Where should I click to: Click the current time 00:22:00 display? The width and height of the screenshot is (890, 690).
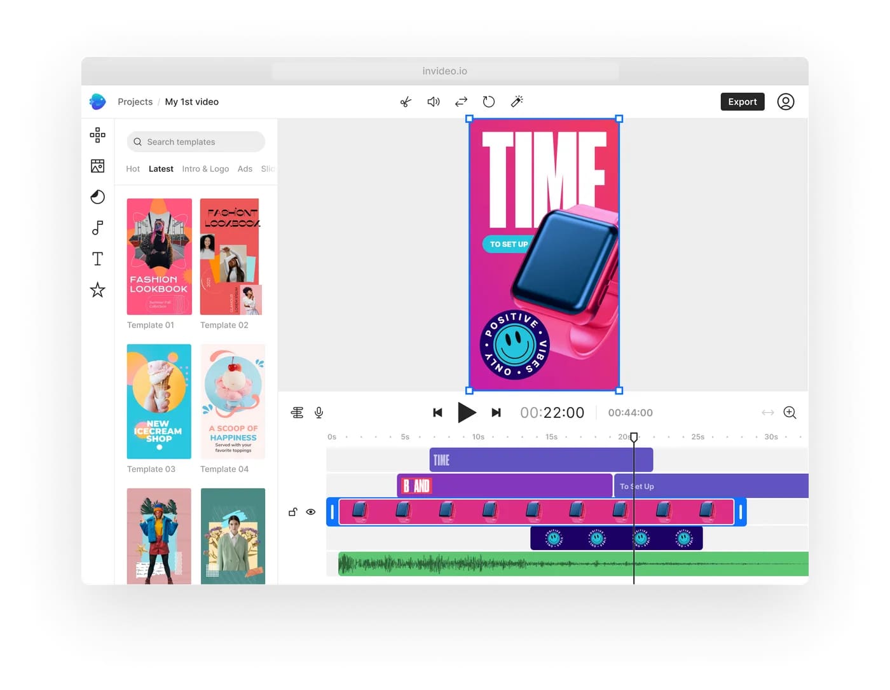[x=552, y=413]
